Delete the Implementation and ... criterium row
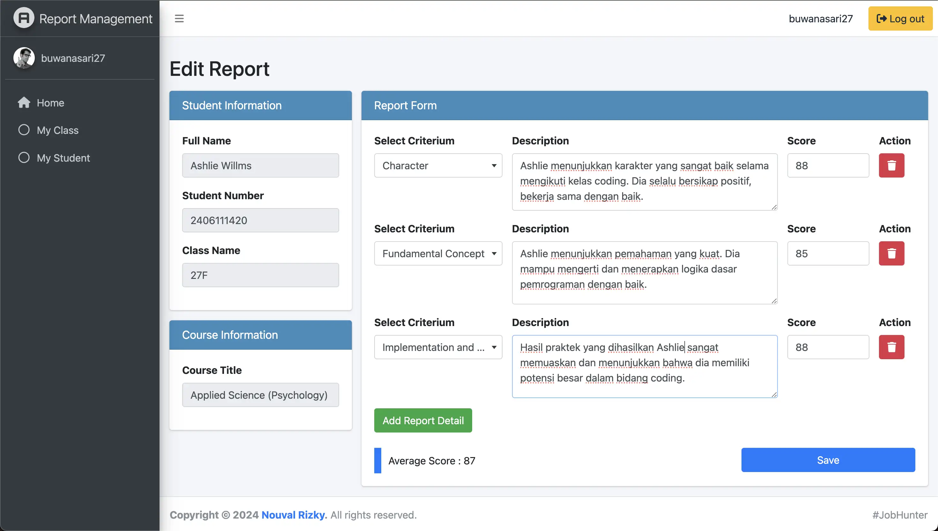 891,347
